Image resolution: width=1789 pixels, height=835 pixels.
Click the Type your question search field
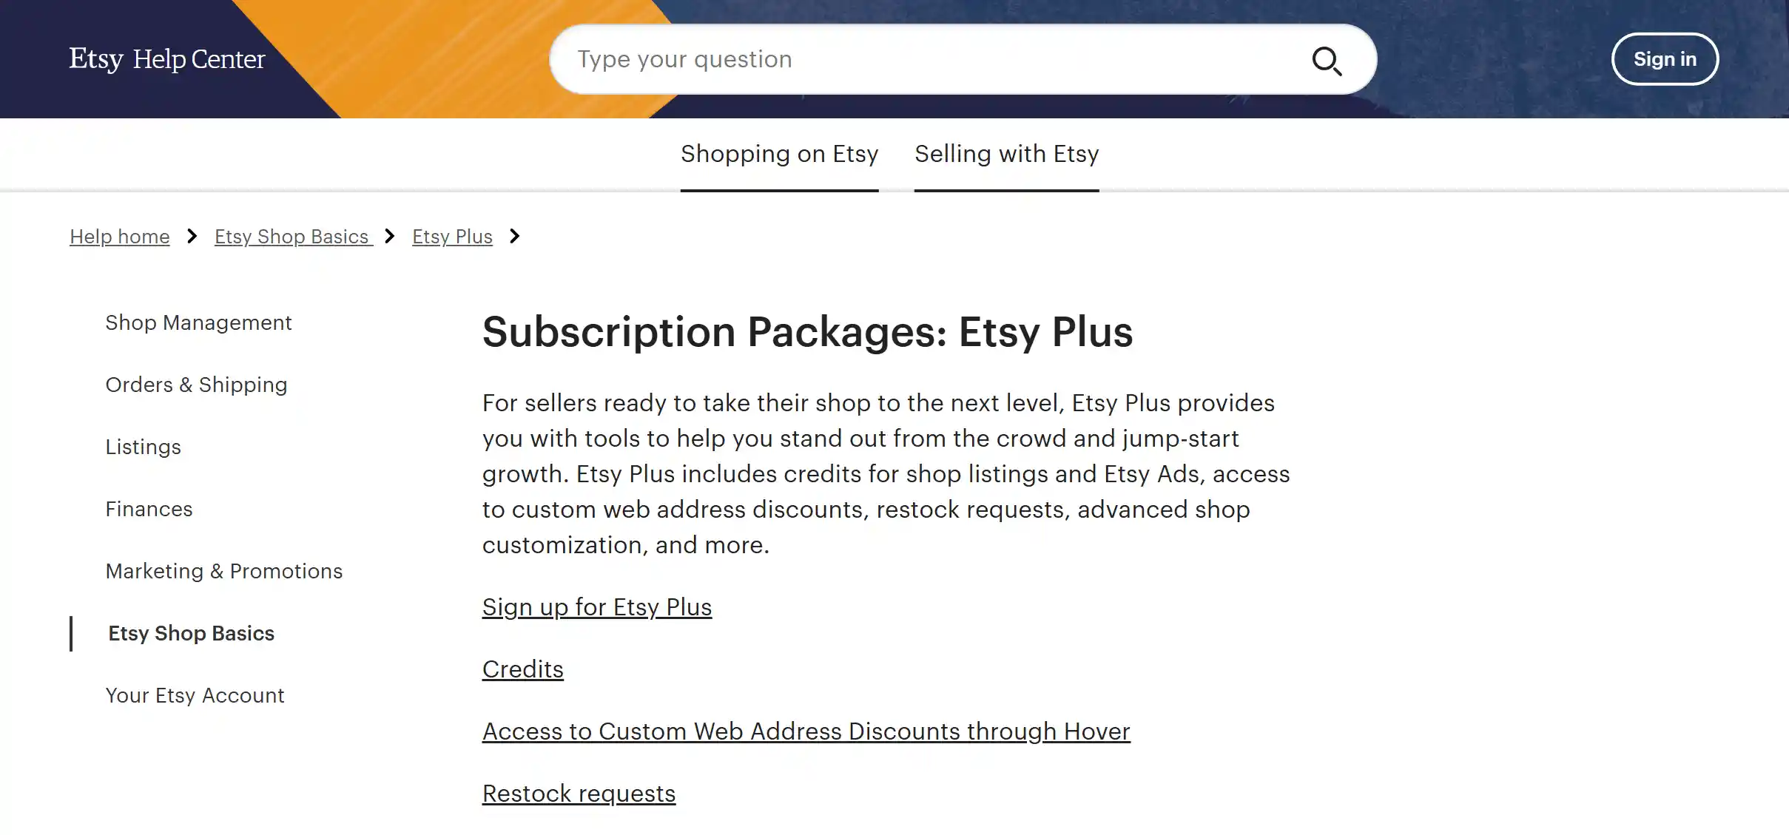click(x=888, y=59)
